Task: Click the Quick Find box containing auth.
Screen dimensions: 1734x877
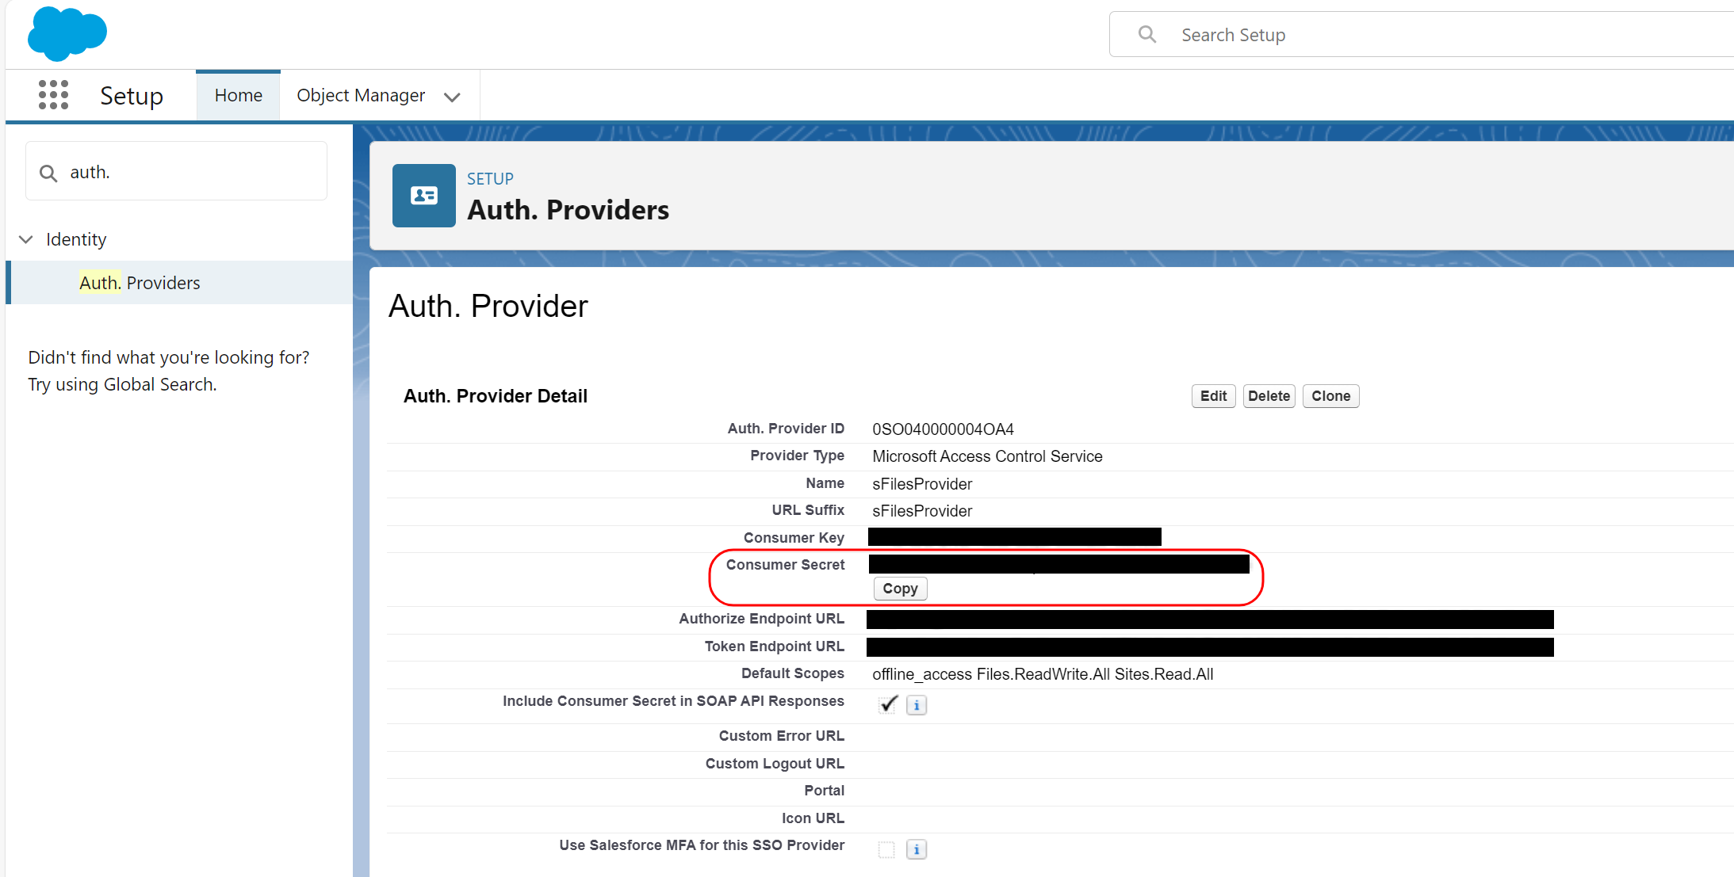Action: (177, 172)
